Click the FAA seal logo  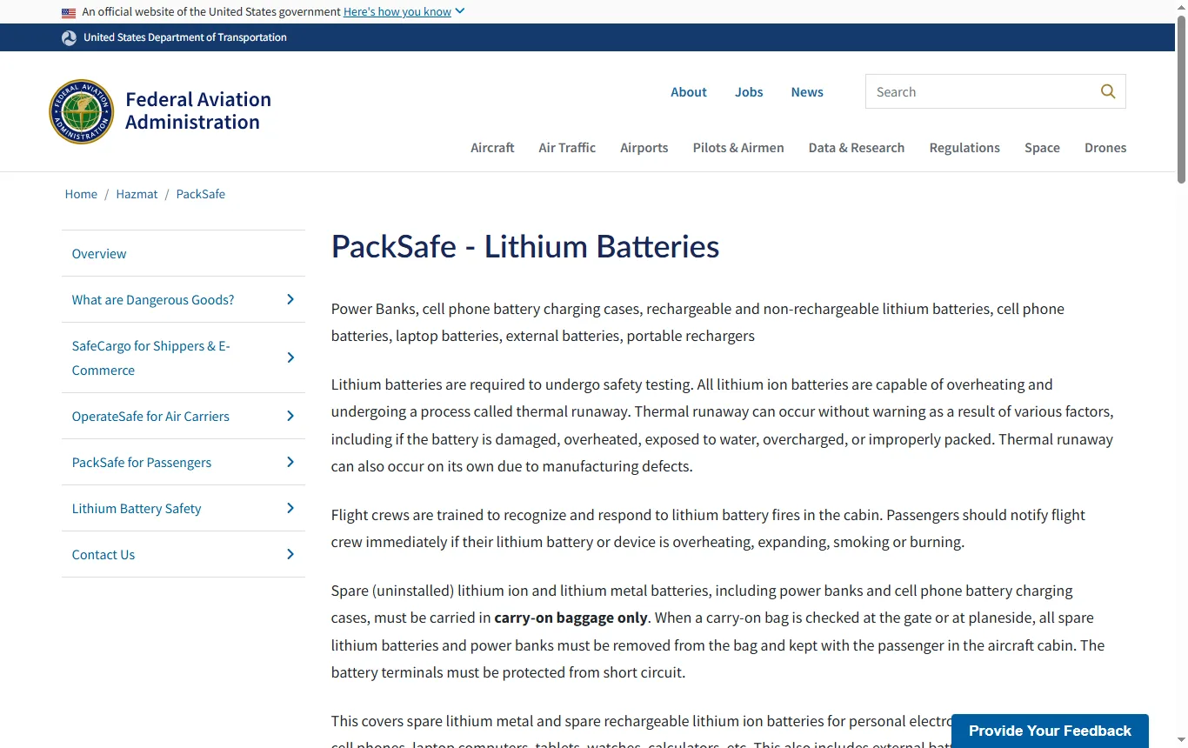pos(81,111)
